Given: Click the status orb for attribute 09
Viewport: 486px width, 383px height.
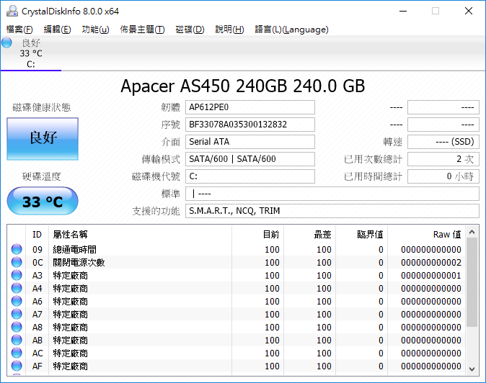Looking at the screenshot, I should (17, 249).
